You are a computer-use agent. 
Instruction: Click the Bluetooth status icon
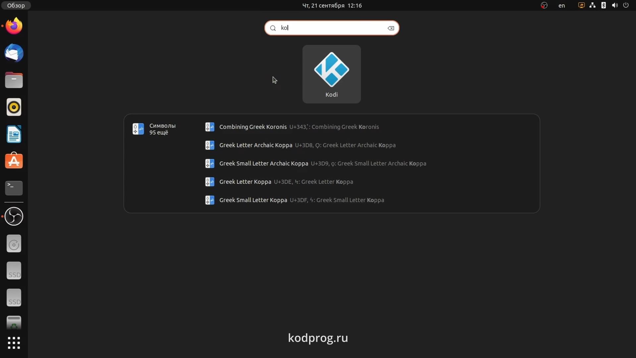604,5
